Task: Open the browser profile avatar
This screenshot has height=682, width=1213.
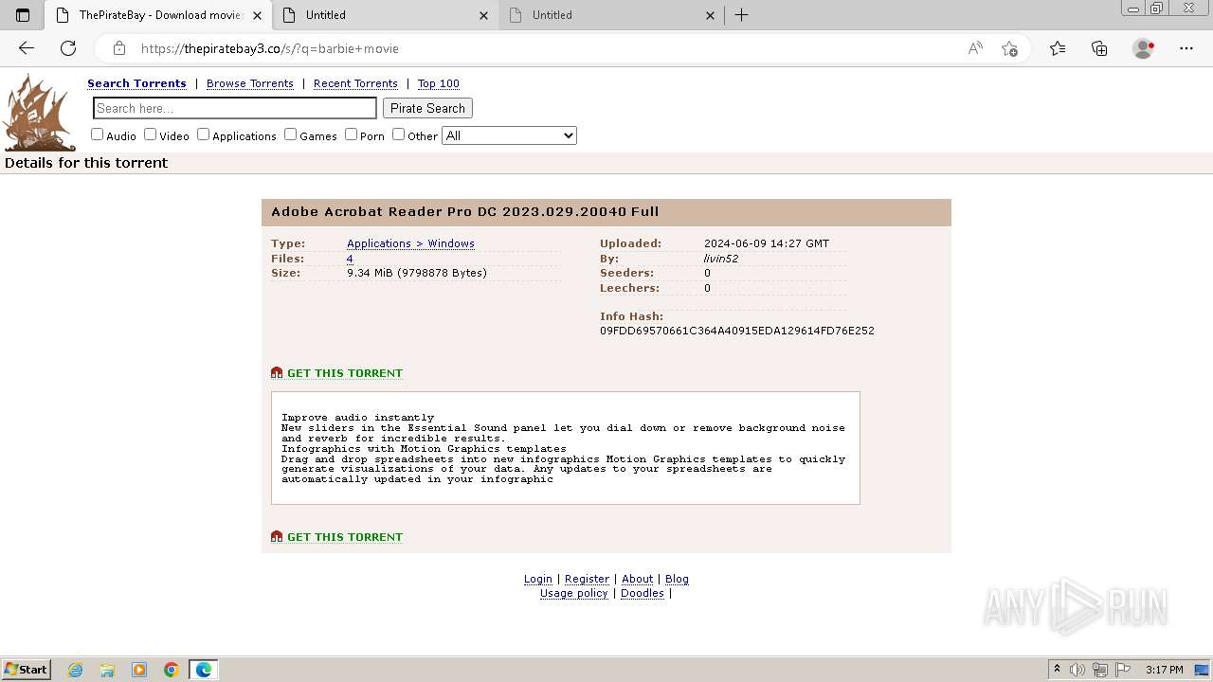Action: coord(1143,48)
